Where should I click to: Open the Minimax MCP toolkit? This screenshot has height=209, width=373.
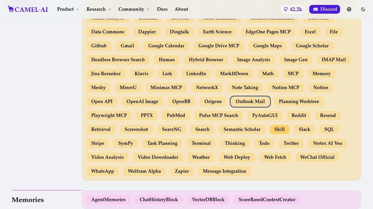[x=166, y=88]
